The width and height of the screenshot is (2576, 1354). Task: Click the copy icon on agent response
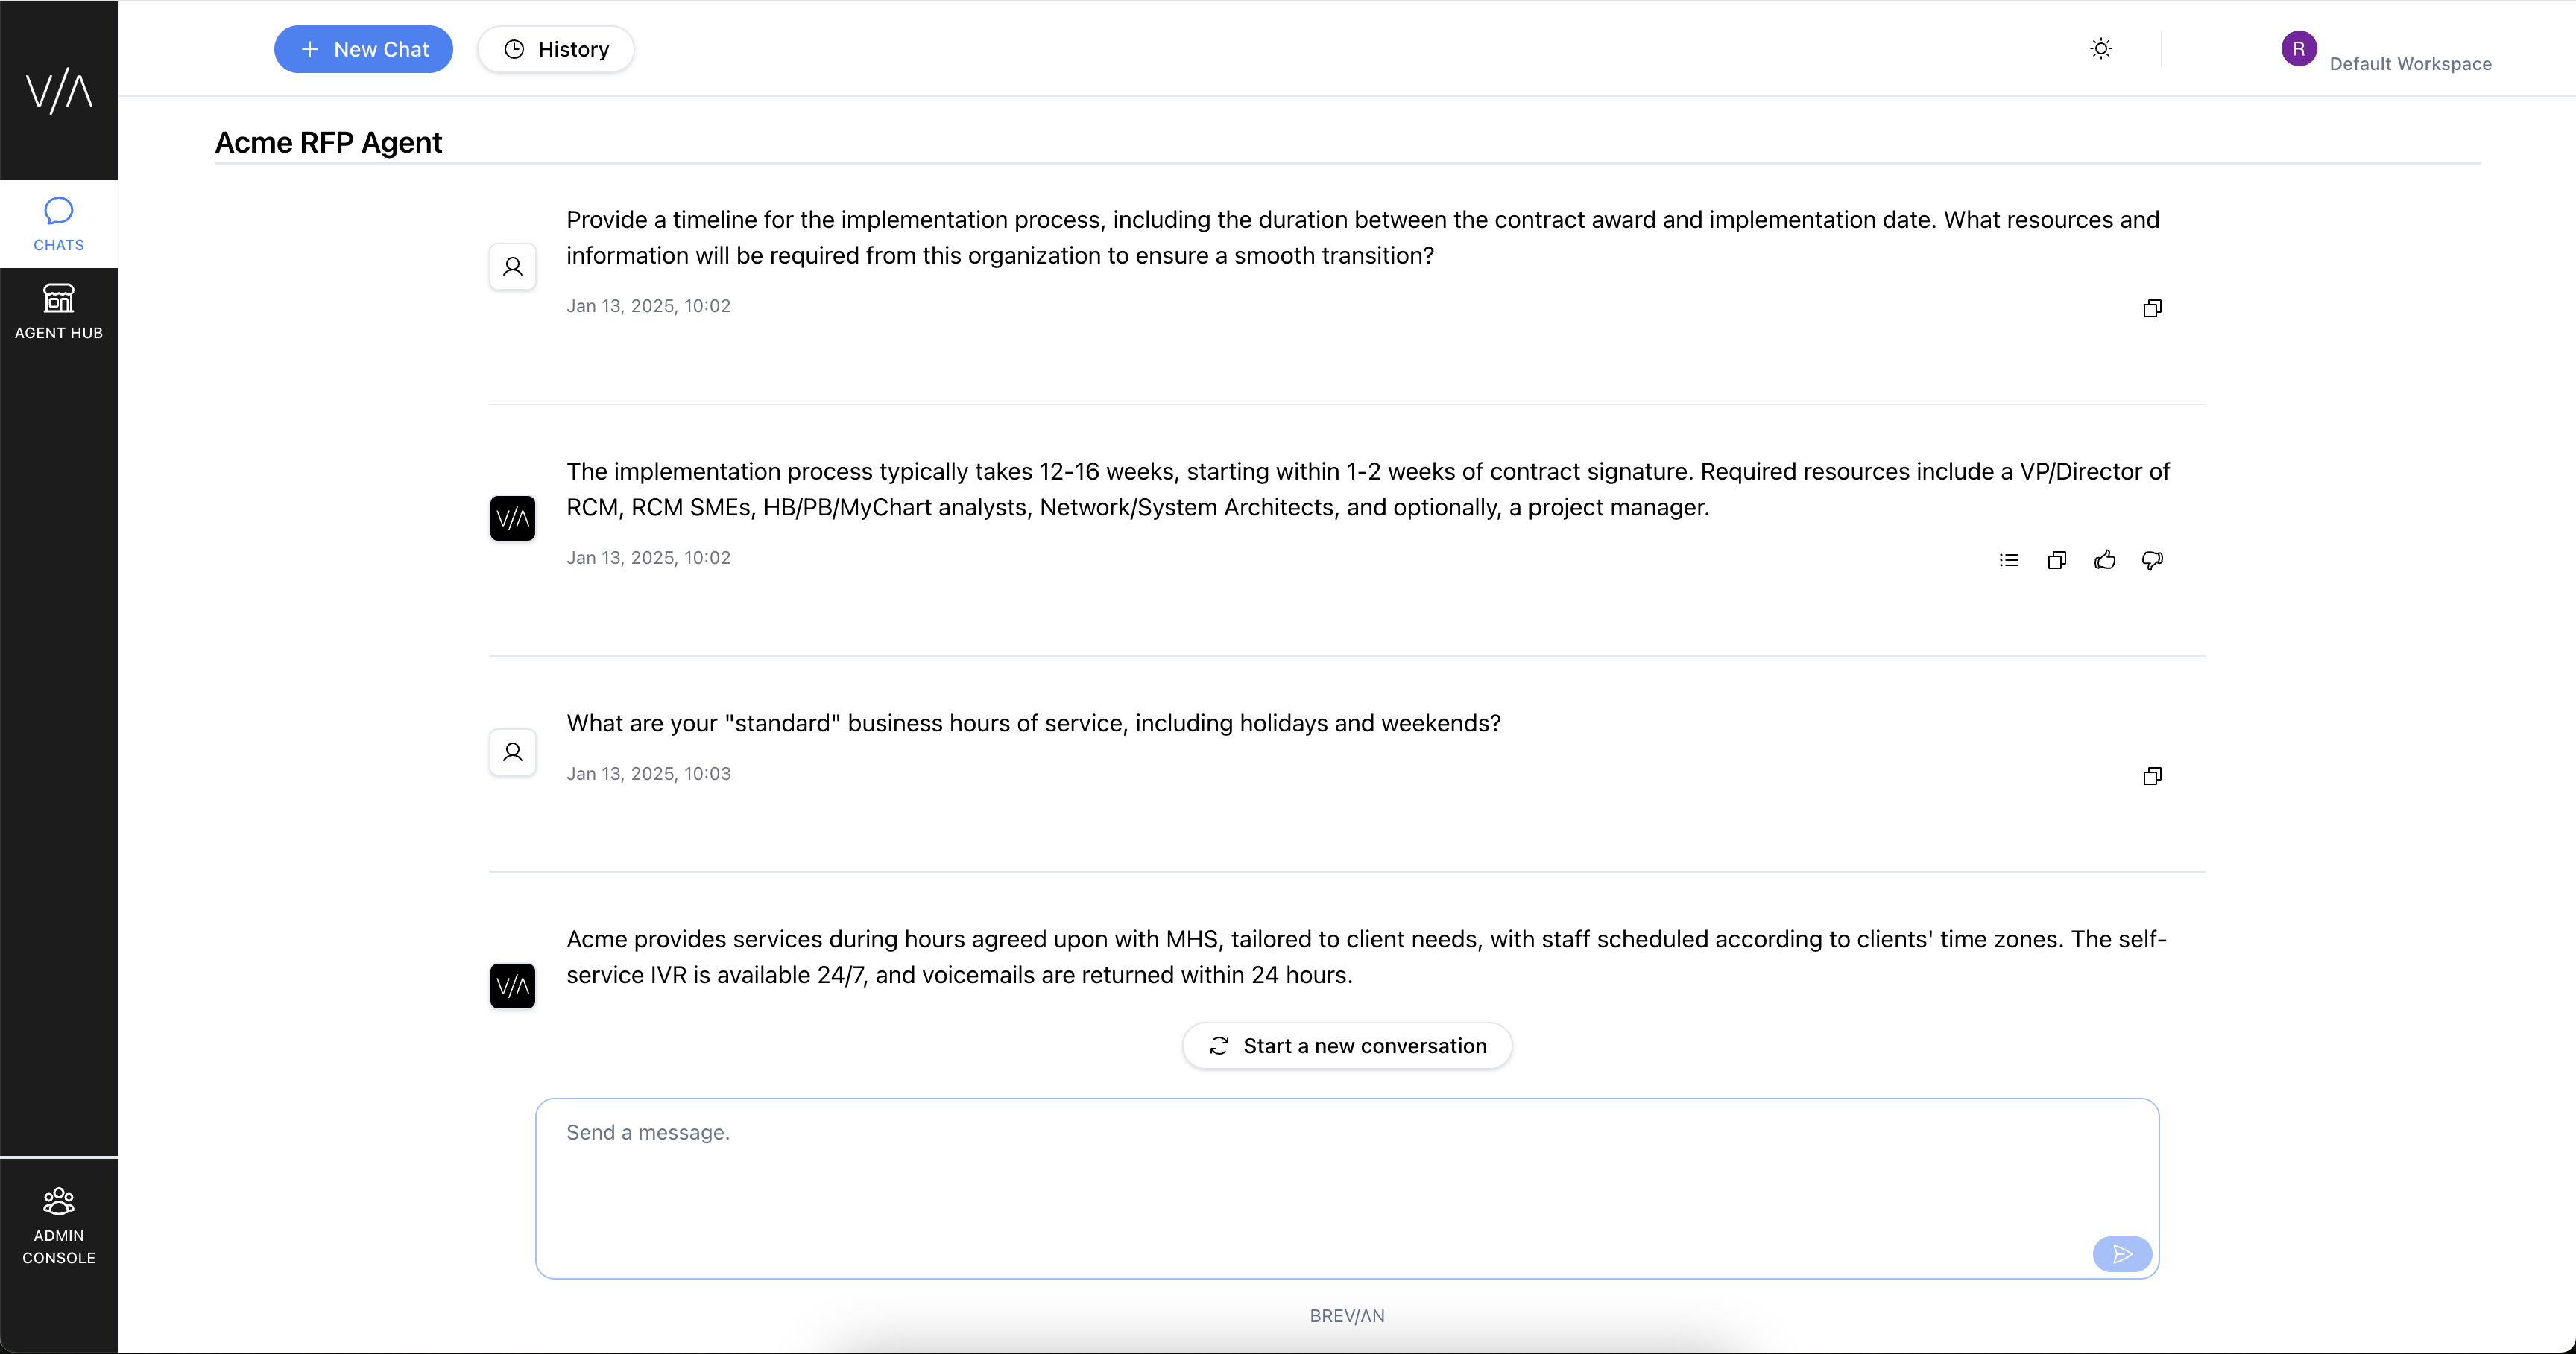click(2056, 559)
